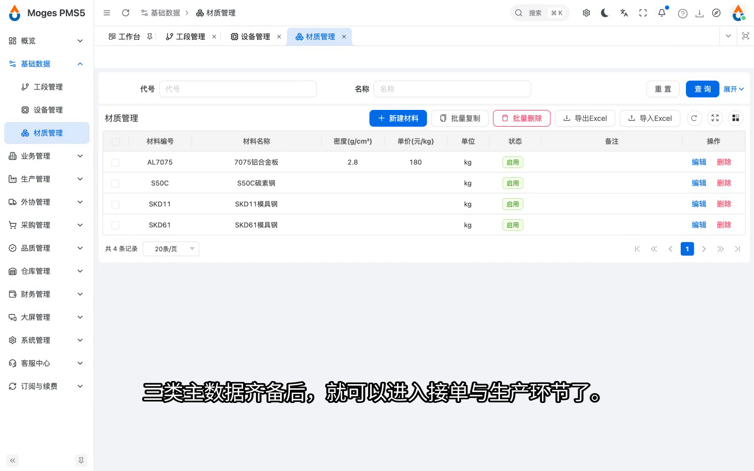The image size is (754, 471).
Task: Pin the 工作台 tab
Action: click(x=150, y=37)
